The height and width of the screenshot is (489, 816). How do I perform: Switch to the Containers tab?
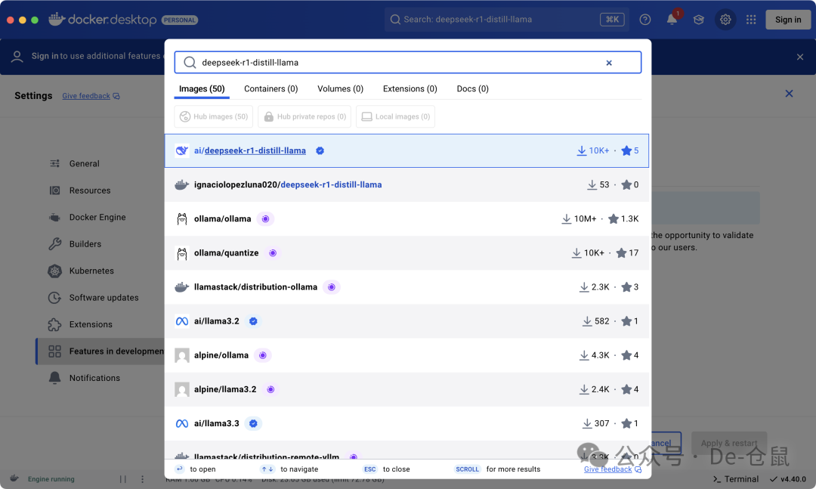point(270,88)
